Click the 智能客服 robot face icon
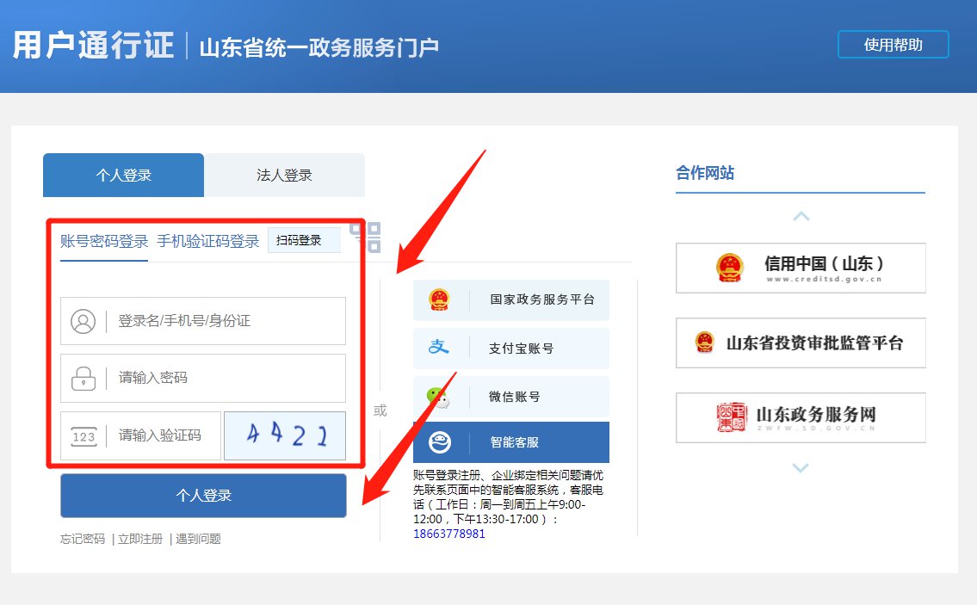Viewport: 977px width, 605px height. tap(440, 442)
